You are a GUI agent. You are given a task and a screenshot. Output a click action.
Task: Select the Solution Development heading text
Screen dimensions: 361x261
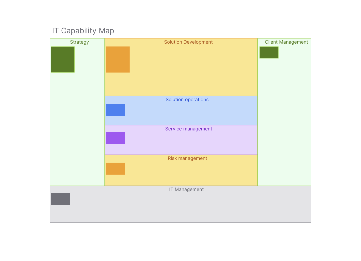pos(188,42)
